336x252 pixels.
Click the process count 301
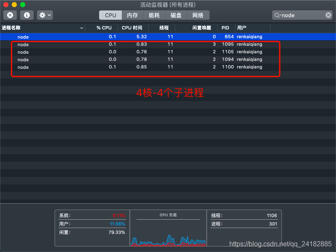(x=273, y=224)
